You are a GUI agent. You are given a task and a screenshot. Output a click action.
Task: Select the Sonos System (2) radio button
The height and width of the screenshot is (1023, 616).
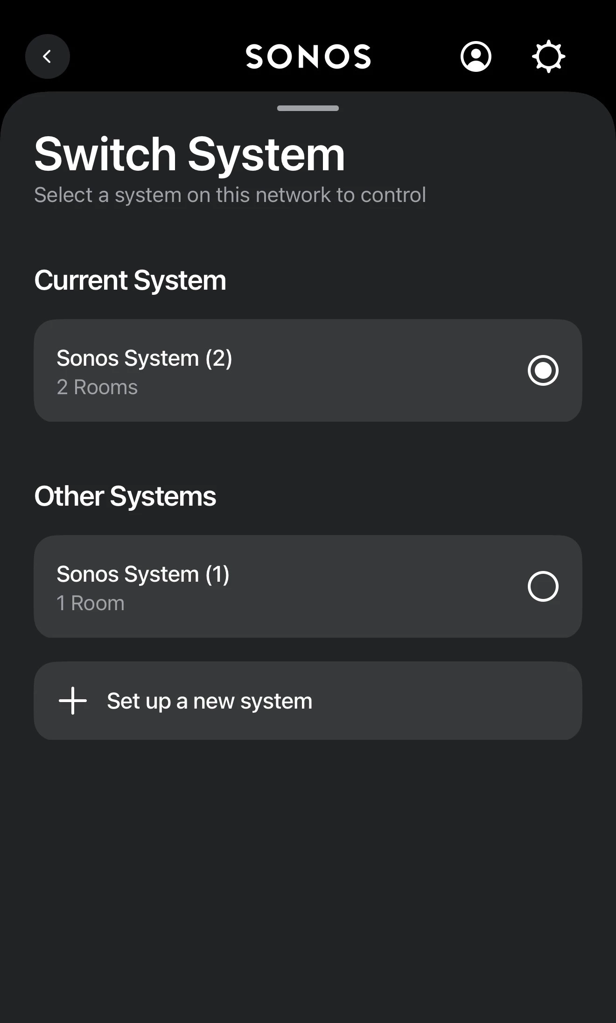pyautogui.click(x=543, y=370)
